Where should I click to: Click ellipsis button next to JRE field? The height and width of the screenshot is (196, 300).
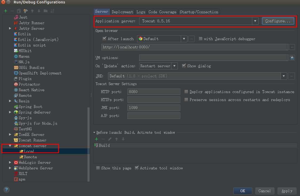tap(291, 76)
